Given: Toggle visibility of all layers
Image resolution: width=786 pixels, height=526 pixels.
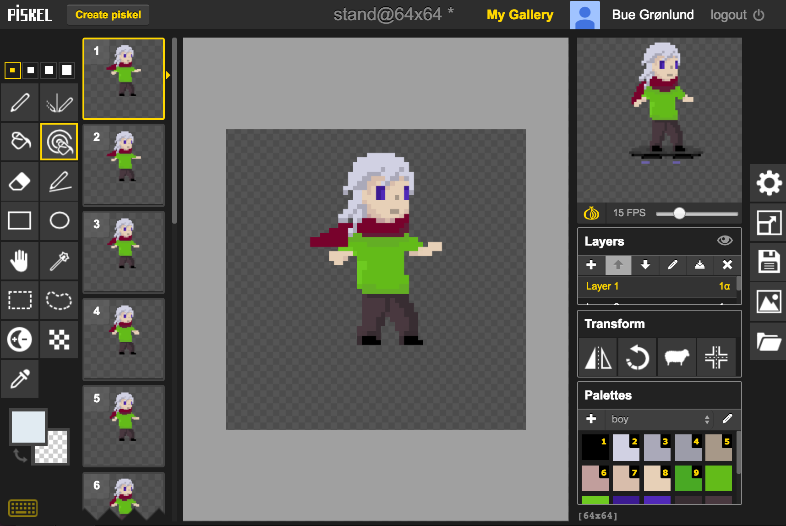Looking at the screenshot, I should click(x=725, y=241).
